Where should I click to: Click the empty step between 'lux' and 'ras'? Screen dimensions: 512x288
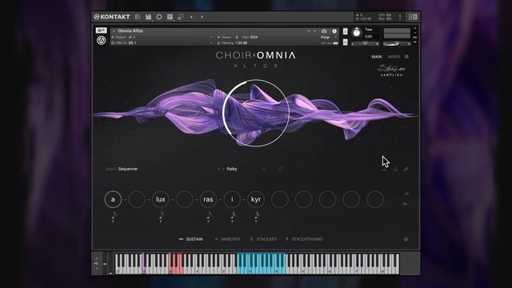[x=185, y=199]
